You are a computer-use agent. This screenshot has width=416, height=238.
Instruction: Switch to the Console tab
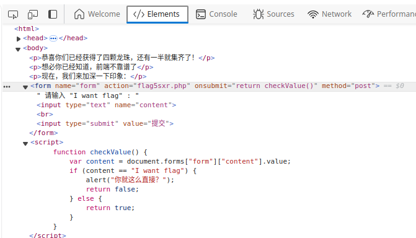pyautogui.click(x=216, y=14)
